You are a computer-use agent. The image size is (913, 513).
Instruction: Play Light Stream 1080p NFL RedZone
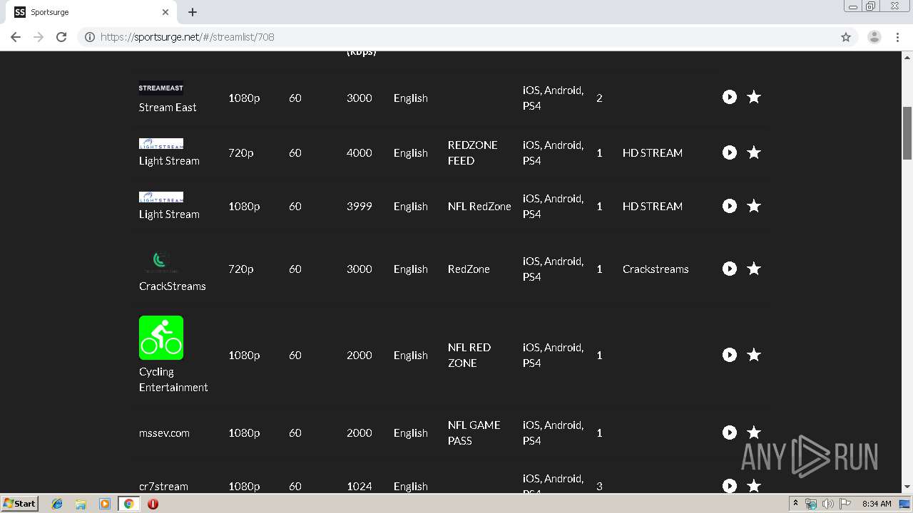[729, 206]
